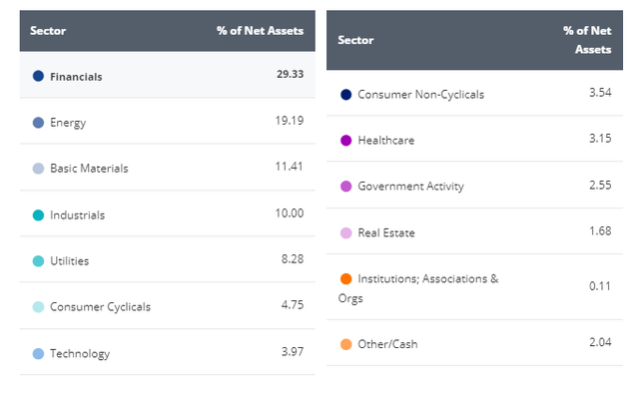Click the Consumer Cyclicals color dot

tap(38, 306)
